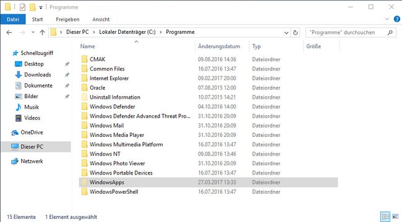
Task: Select the Windows NT folder icon
Action: point(84,154)
